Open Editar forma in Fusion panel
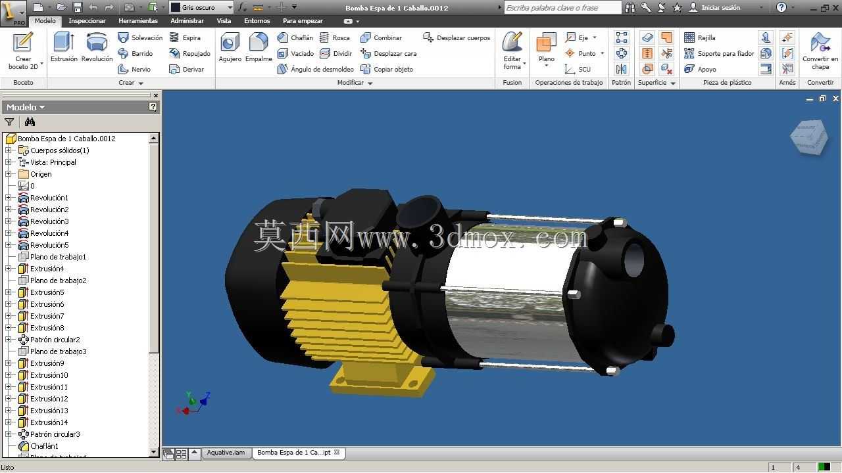Viewport: 842px width, 473px height. point(512,50)
